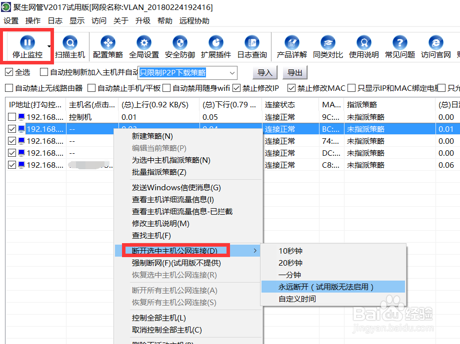Open the arrow beside 停止监控
This screenshot has width=460, height=344.
[49, 46]
